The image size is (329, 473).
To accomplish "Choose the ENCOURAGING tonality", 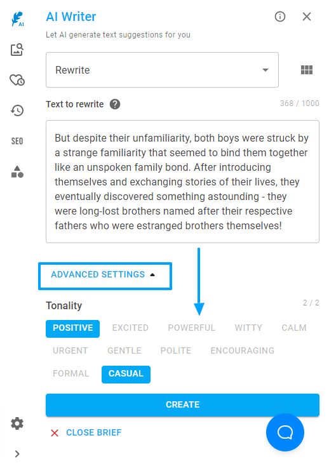I will pyautogui.click(x=243, y=351).
